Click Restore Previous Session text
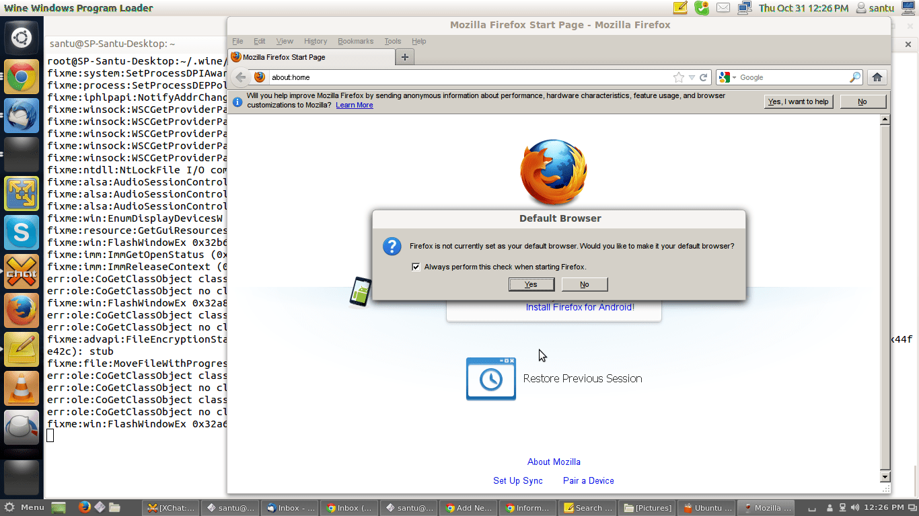The image size is (919, 516). (x=583, y=378)
